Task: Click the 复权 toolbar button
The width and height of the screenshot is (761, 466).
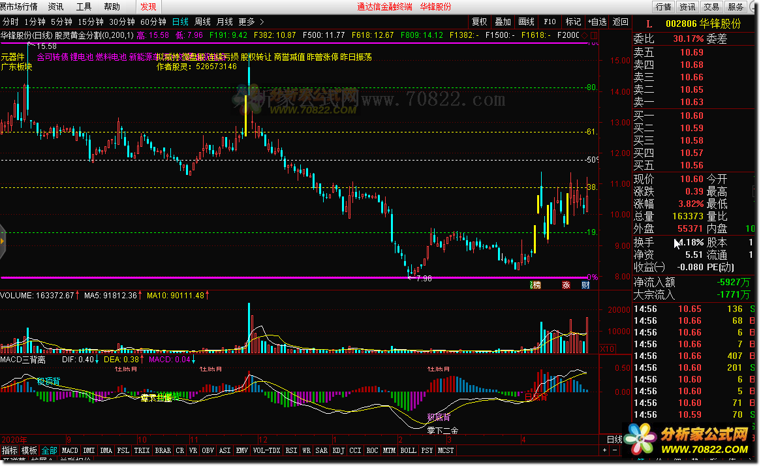Action: (x=480, y=22)
